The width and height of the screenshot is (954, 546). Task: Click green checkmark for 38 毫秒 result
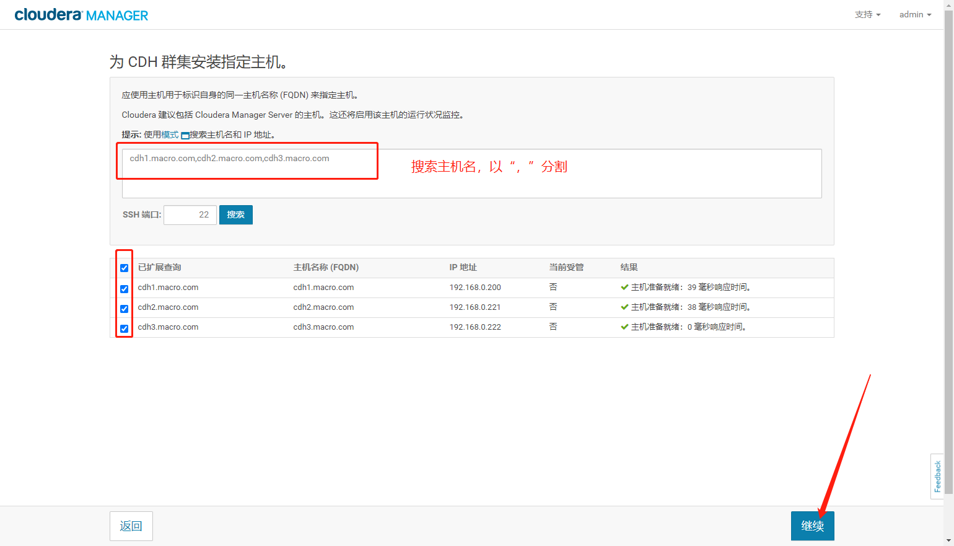(x=624, y=307)
